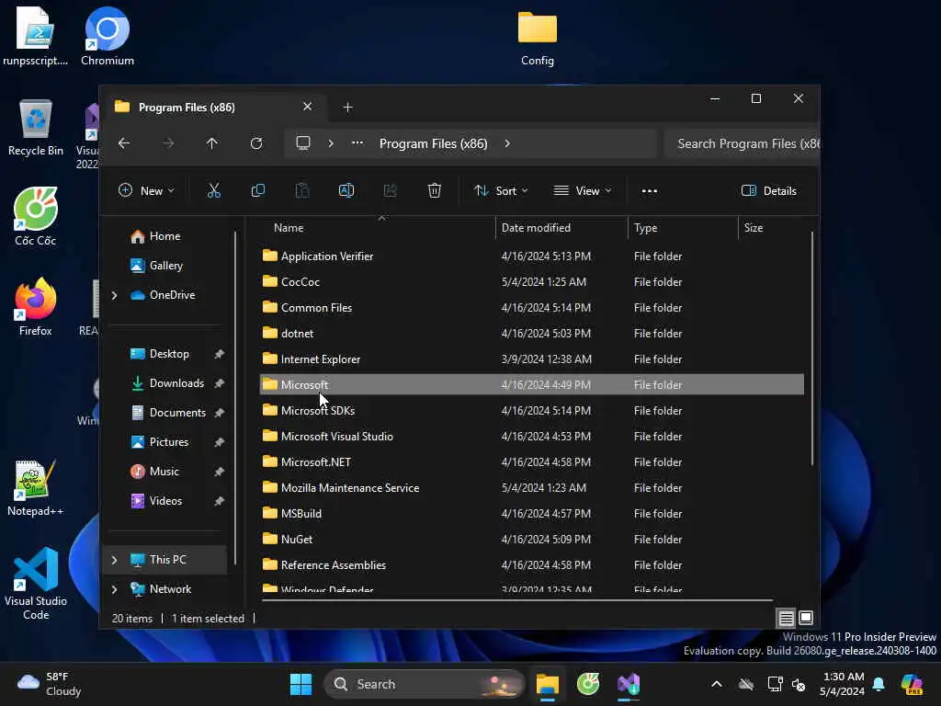Select the Microsoft Visual Studio folder

click(x=531, y=437)
